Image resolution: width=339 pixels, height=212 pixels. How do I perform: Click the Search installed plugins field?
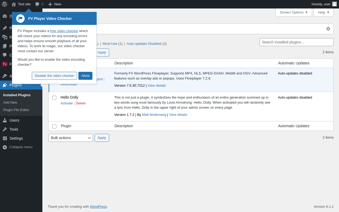[296, 42]
